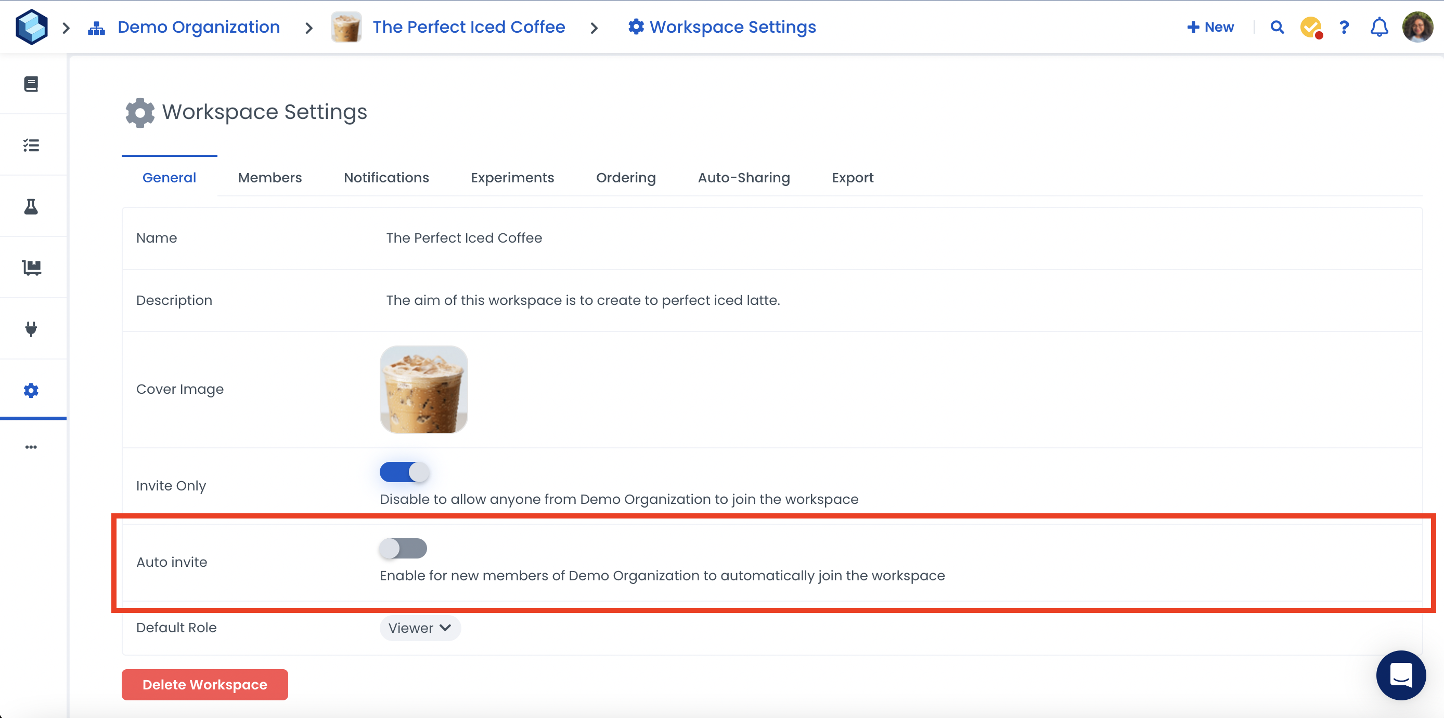Click the Delete Workspace button
1444x718 pixels.
(204, 684)
